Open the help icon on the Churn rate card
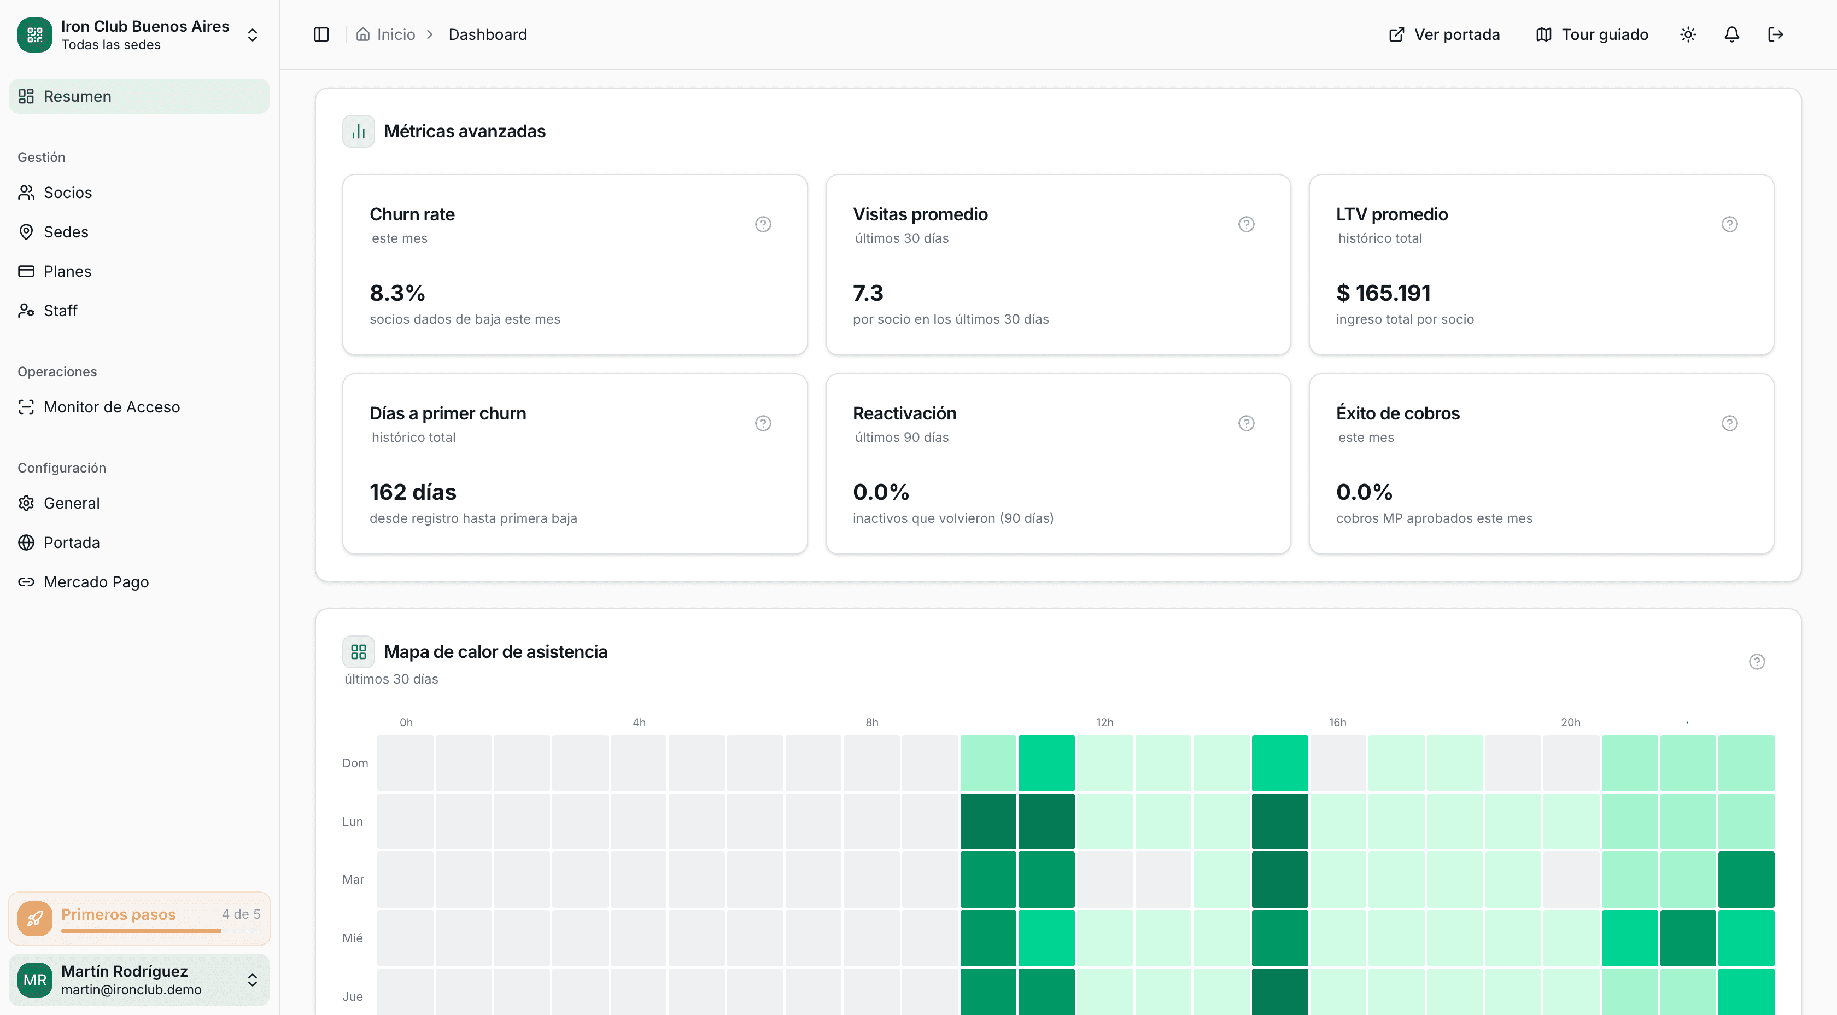The width and height of the screenshot is (1837, 1015). pyautogui.click(x=762, y=224)
